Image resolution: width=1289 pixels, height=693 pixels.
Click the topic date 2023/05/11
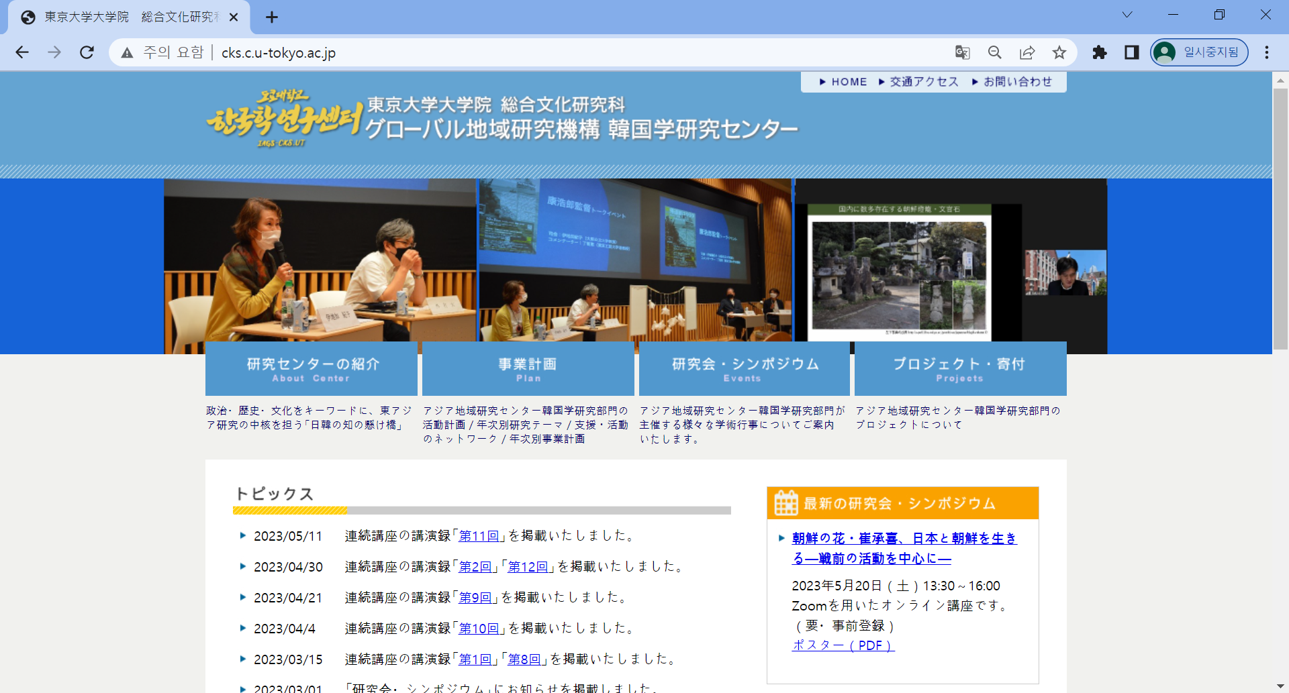pyautogui.click(x=288, y=536)
